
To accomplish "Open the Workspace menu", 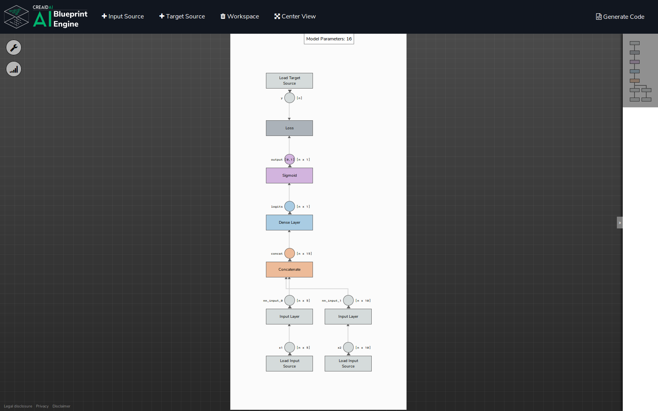I will (x=243, y=16).
